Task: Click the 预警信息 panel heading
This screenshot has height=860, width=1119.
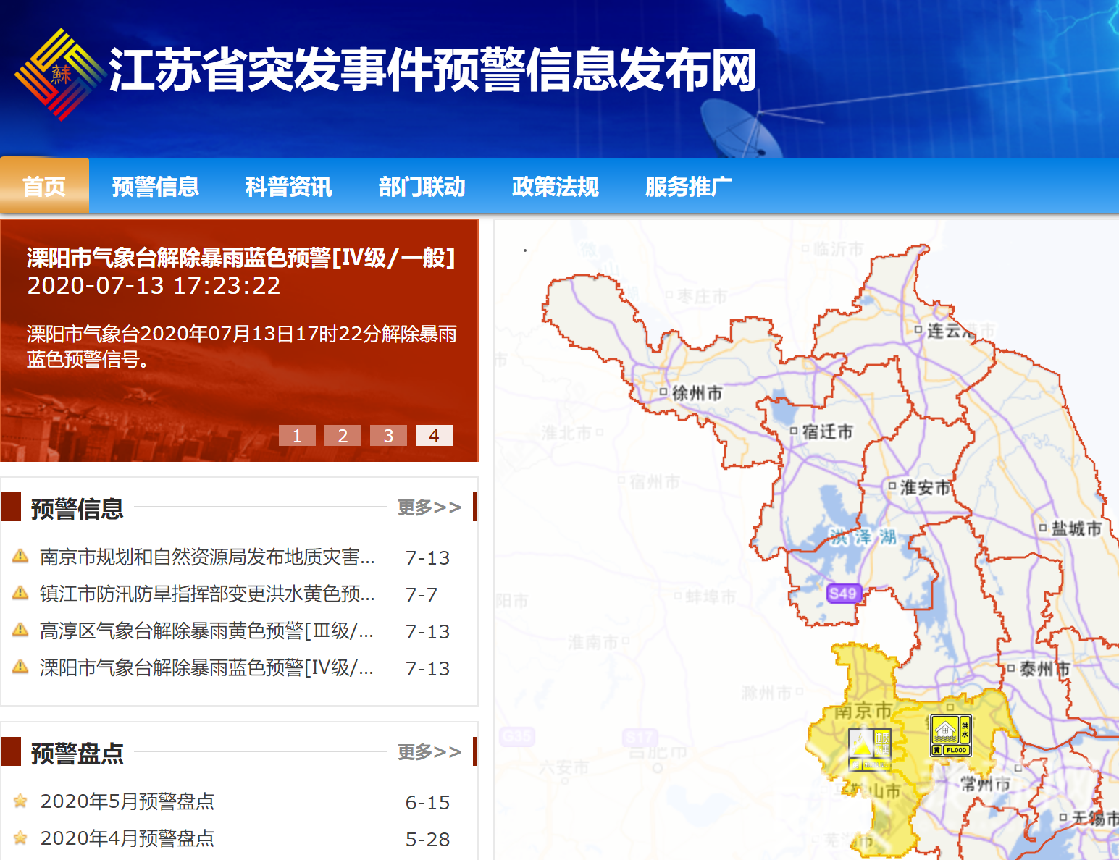Action: [x=77, y=508]
